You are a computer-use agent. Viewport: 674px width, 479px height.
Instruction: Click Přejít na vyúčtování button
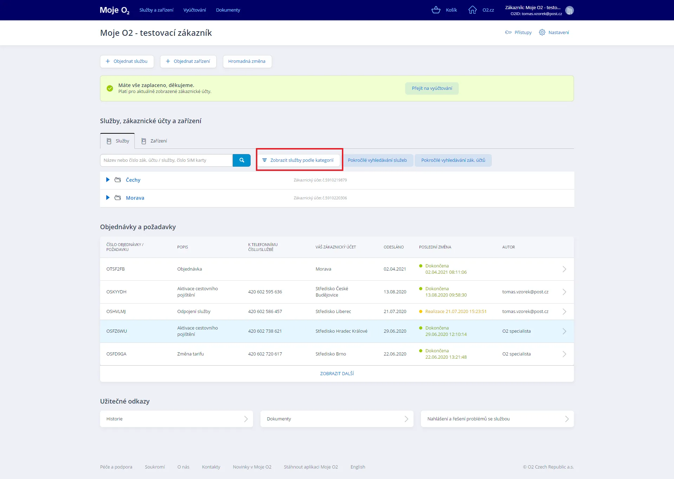[432, 88]
